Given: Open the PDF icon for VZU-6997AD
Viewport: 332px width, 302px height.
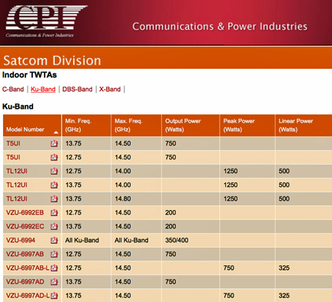Looking at the screenshot, I should (x=54, y=281).
